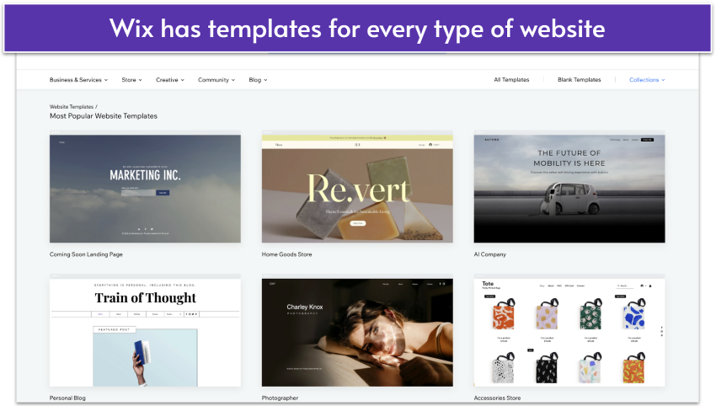Open the Re.vert template preview
The height and width of the screenshot is (406, 716).
(x=357, y=188)
